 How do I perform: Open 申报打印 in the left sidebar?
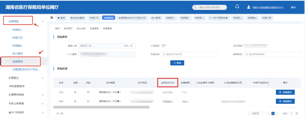pyautogui.click(x=17, y=38)
